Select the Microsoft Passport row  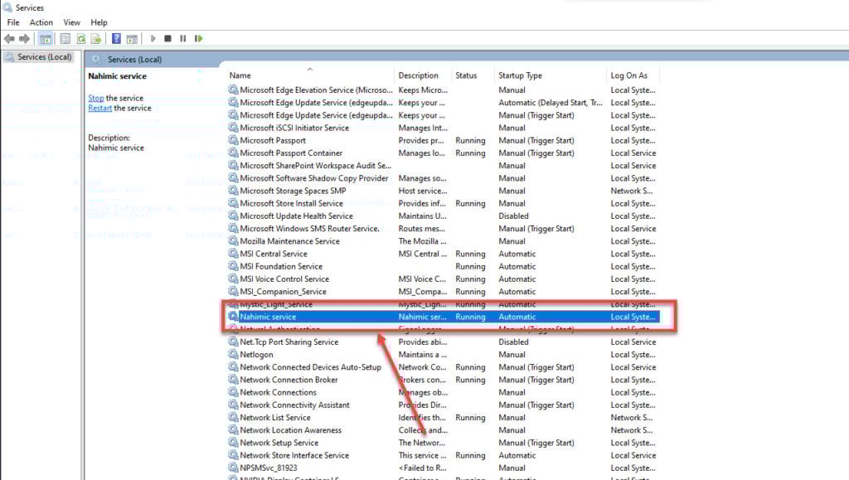click(443, 140)
